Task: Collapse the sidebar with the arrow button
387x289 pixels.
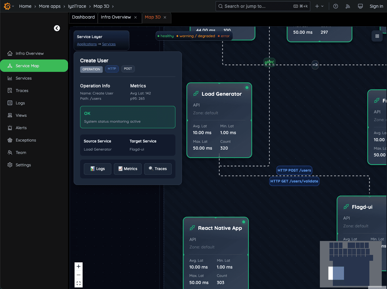Action: tap(57, 28)
